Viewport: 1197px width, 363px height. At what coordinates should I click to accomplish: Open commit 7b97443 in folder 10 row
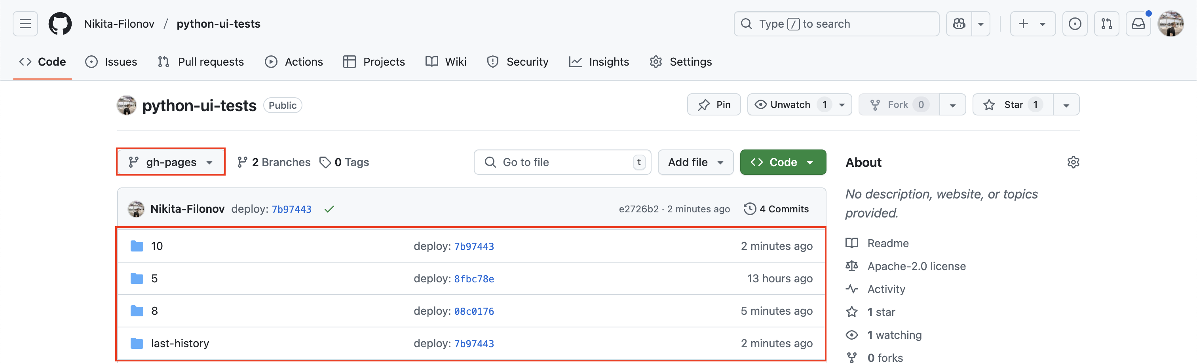click(x=474, y=246)
